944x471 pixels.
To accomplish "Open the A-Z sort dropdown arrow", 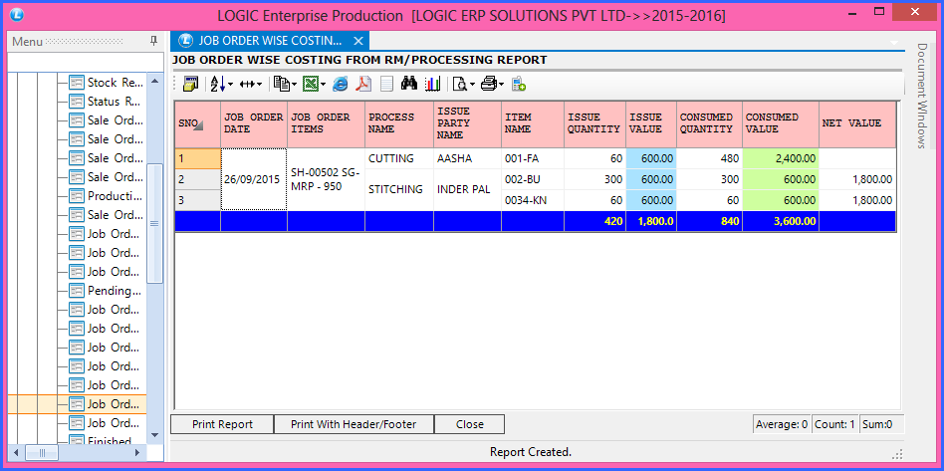I will point(232,84).
